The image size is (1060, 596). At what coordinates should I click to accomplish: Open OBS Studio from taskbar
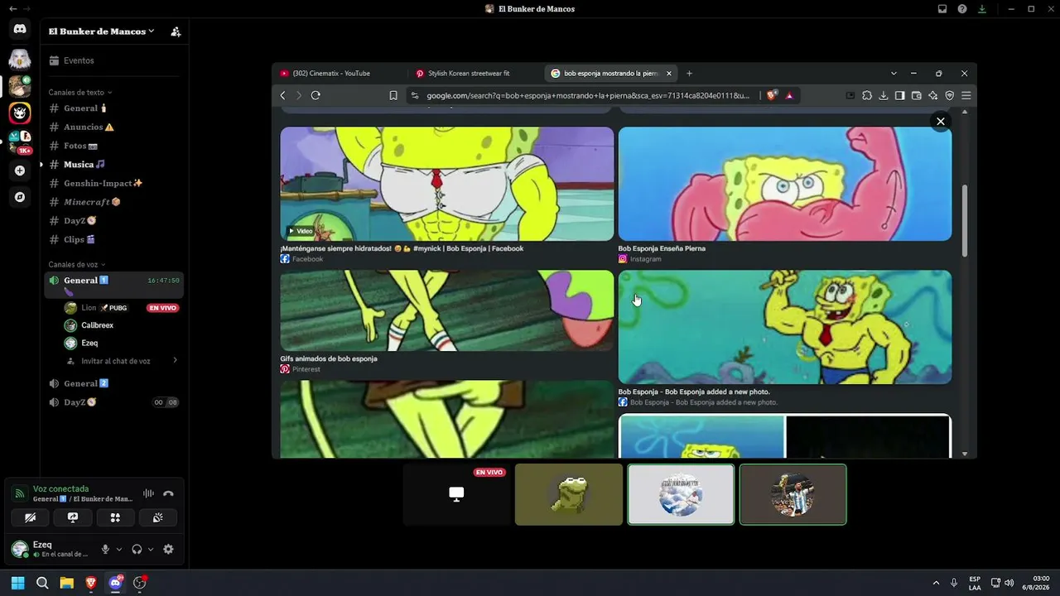(140, 583)
